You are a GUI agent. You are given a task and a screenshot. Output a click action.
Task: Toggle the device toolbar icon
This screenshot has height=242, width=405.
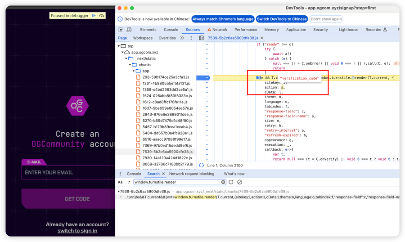[x=129, y=30]
